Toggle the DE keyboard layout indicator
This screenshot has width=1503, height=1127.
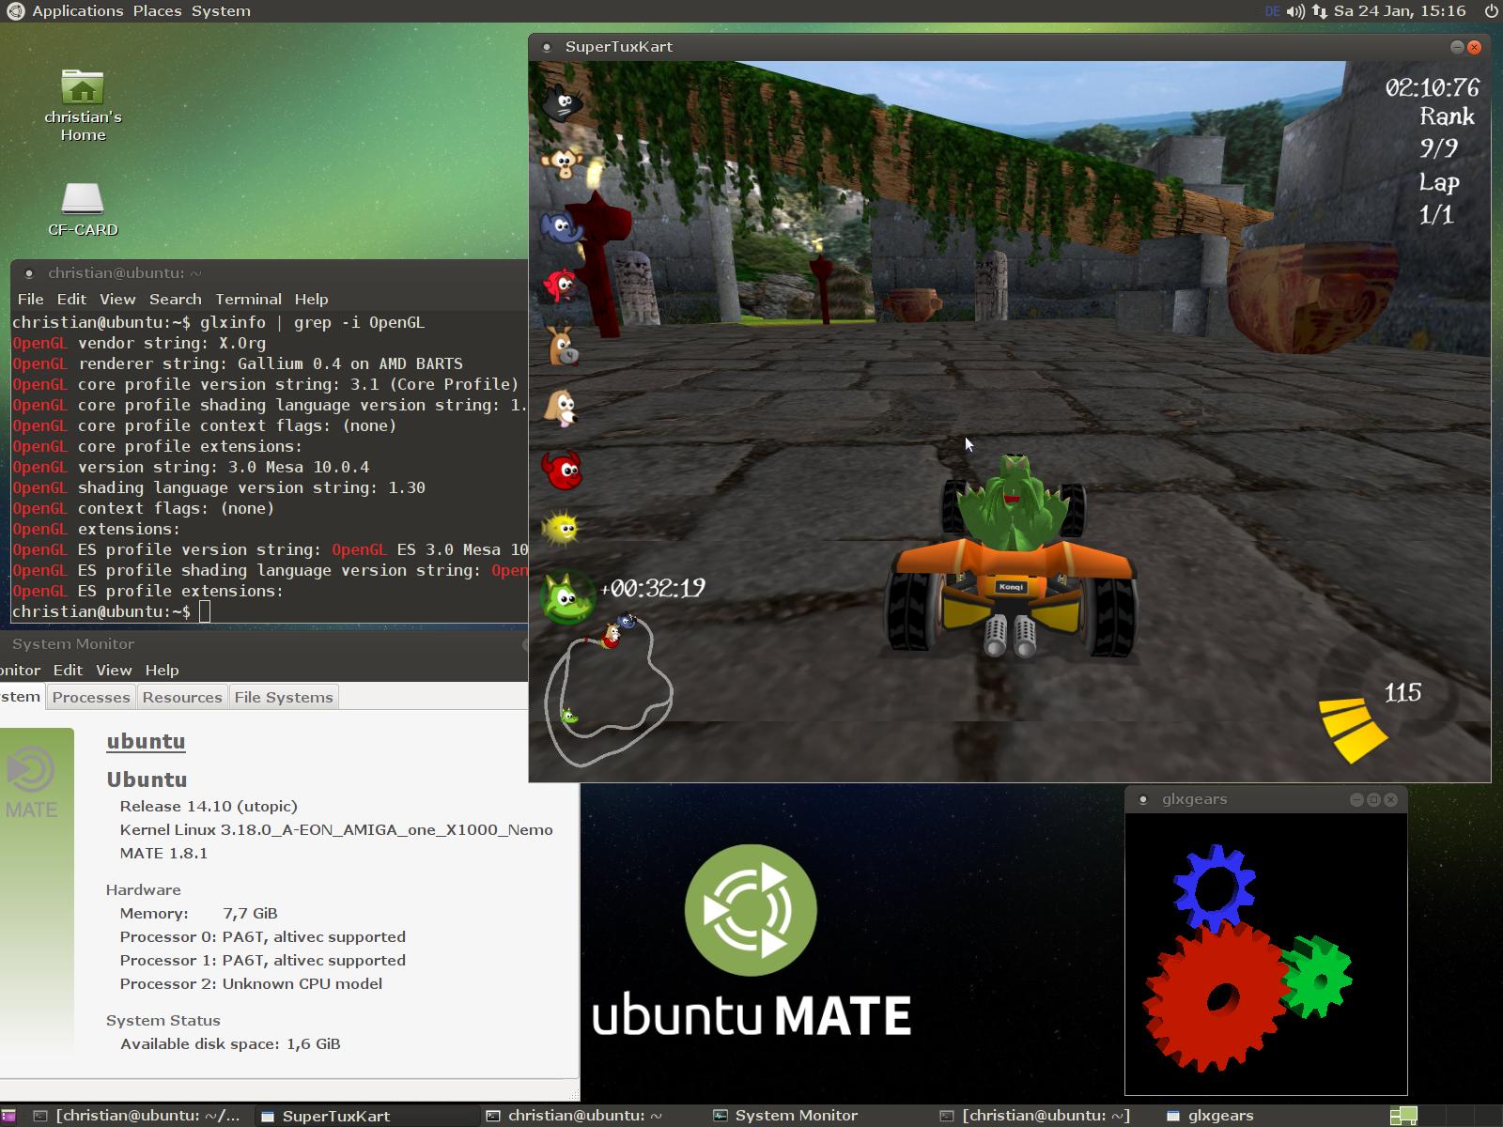coord(1273,11)
